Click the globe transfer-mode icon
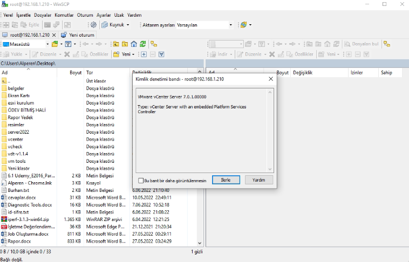Screen dimensions: 409x262 [x=244, y=25]
